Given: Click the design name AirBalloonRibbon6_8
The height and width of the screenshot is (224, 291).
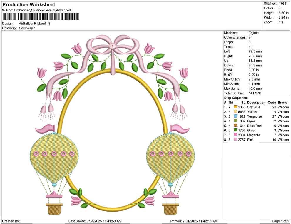Looking at the screenshot, I should pos(35,24).
